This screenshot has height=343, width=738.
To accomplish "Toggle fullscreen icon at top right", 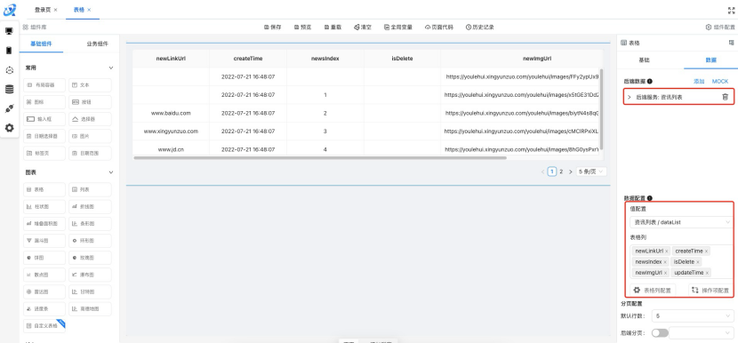I will coord(731,10).
